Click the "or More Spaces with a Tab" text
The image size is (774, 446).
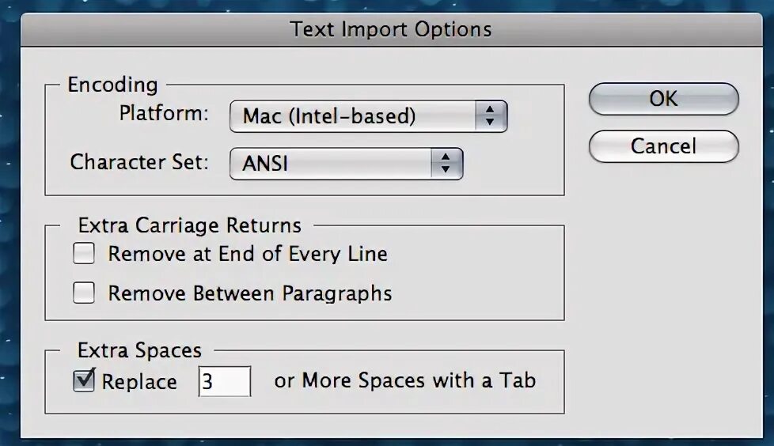404,380
